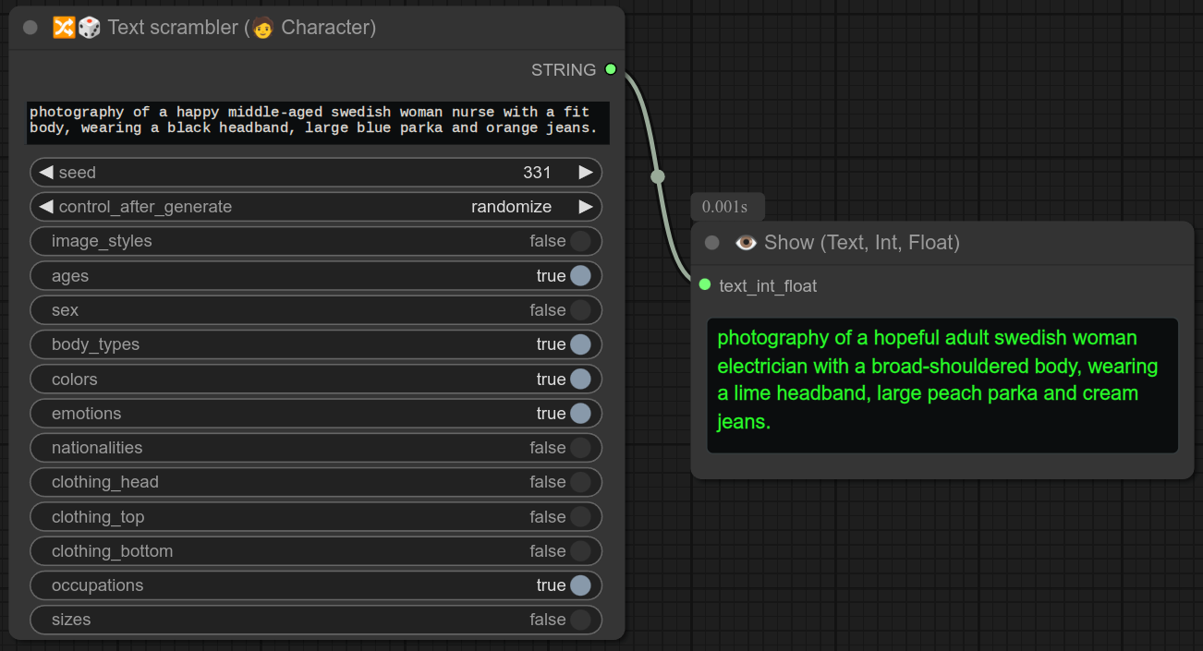This screenshot has width=1203, height=651.
Task: Enable the image_styles toggle
Action: 579,241
